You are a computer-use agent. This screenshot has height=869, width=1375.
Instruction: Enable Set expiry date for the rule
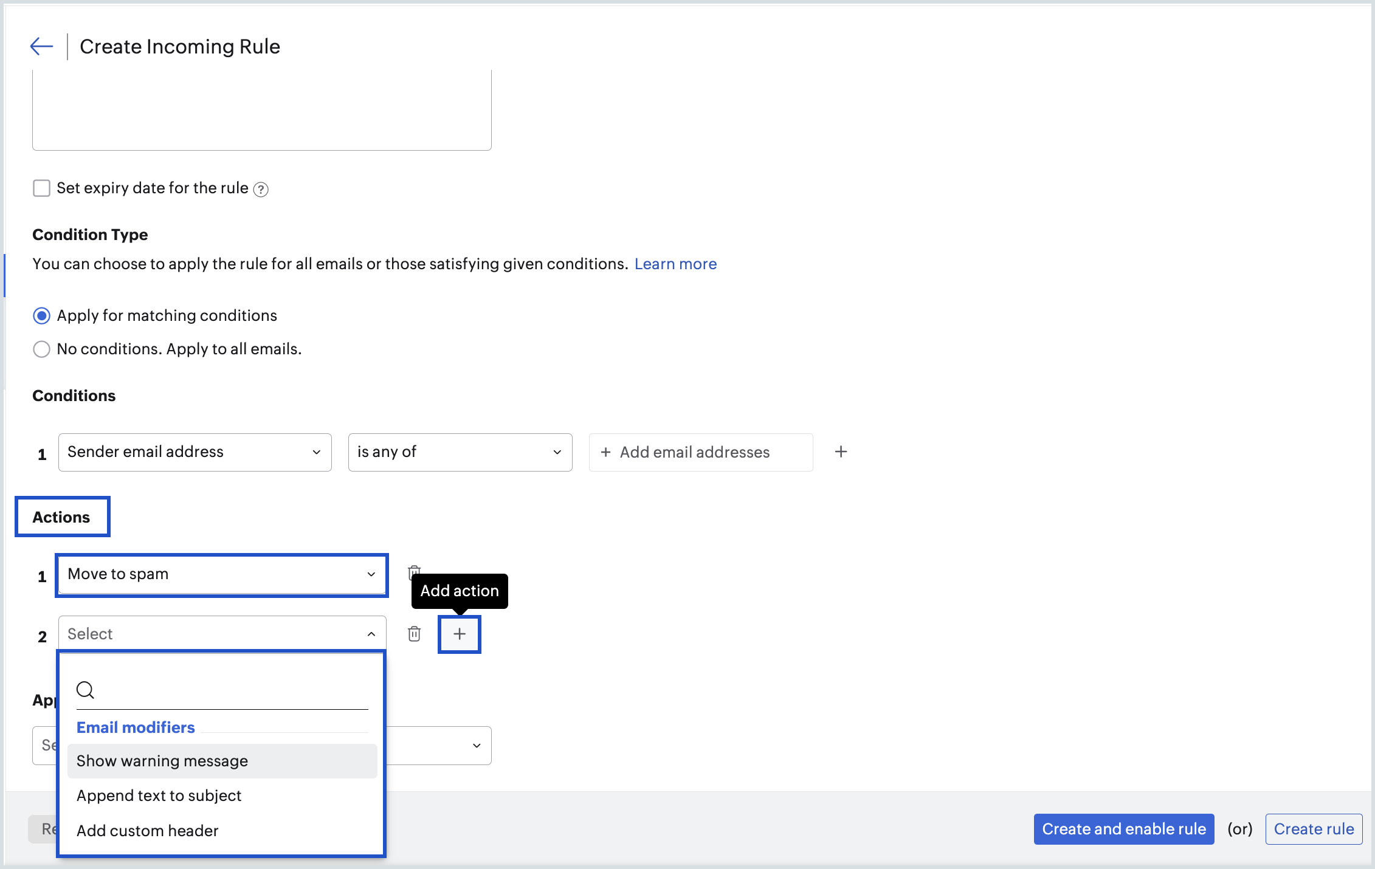click(41, 188)
